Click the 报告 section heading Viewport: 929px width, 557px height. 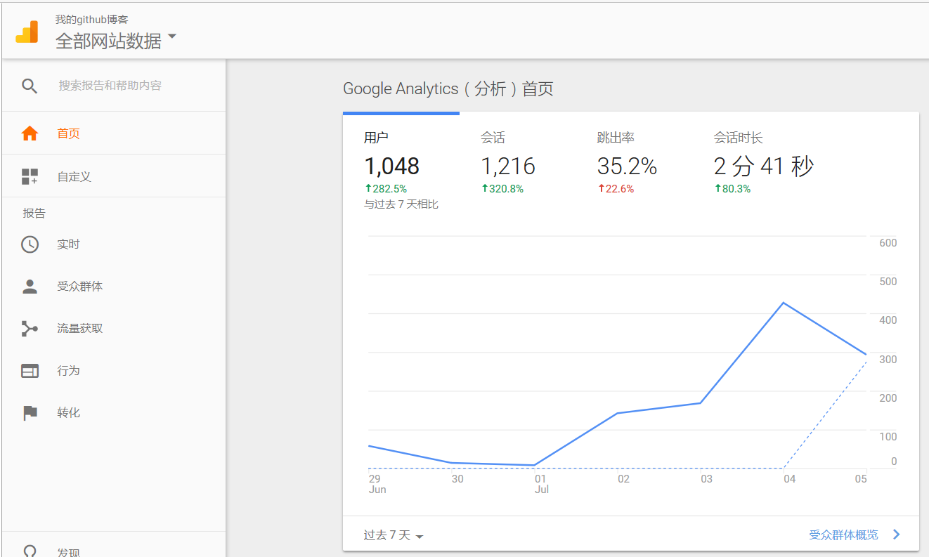(34, 214)
